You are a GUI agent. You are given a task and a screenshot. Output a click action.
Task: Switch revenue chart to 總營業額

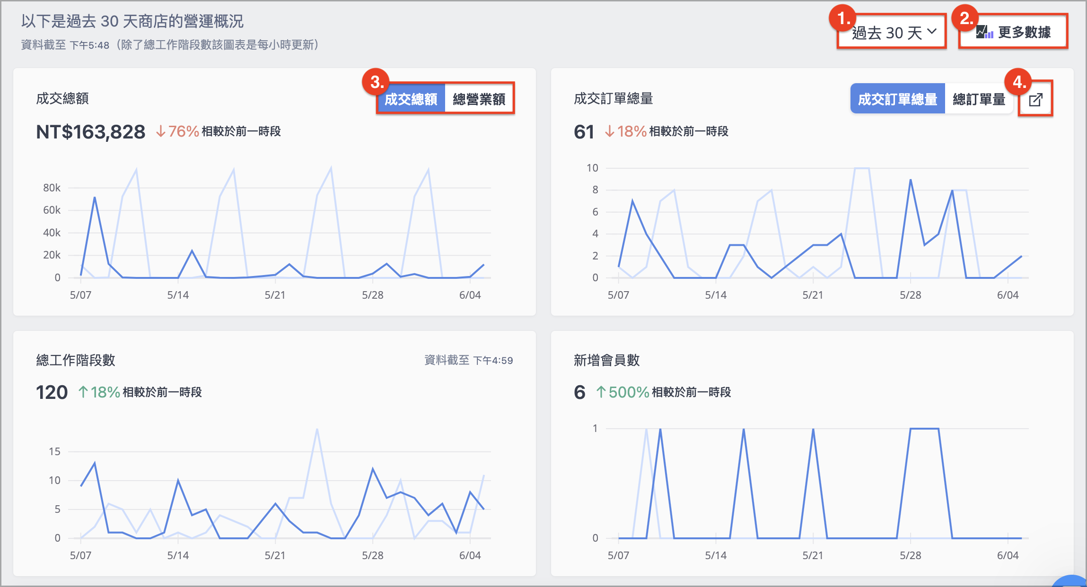coord(479,99)
